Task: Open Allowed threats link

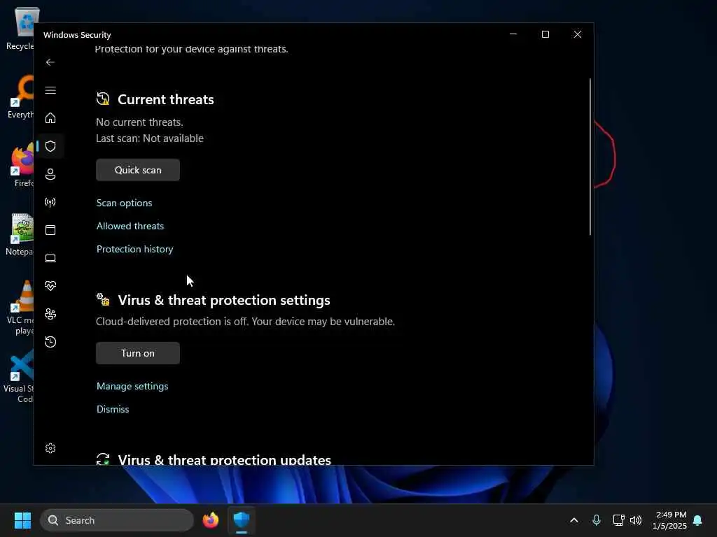Action: (x=130, y=226)
